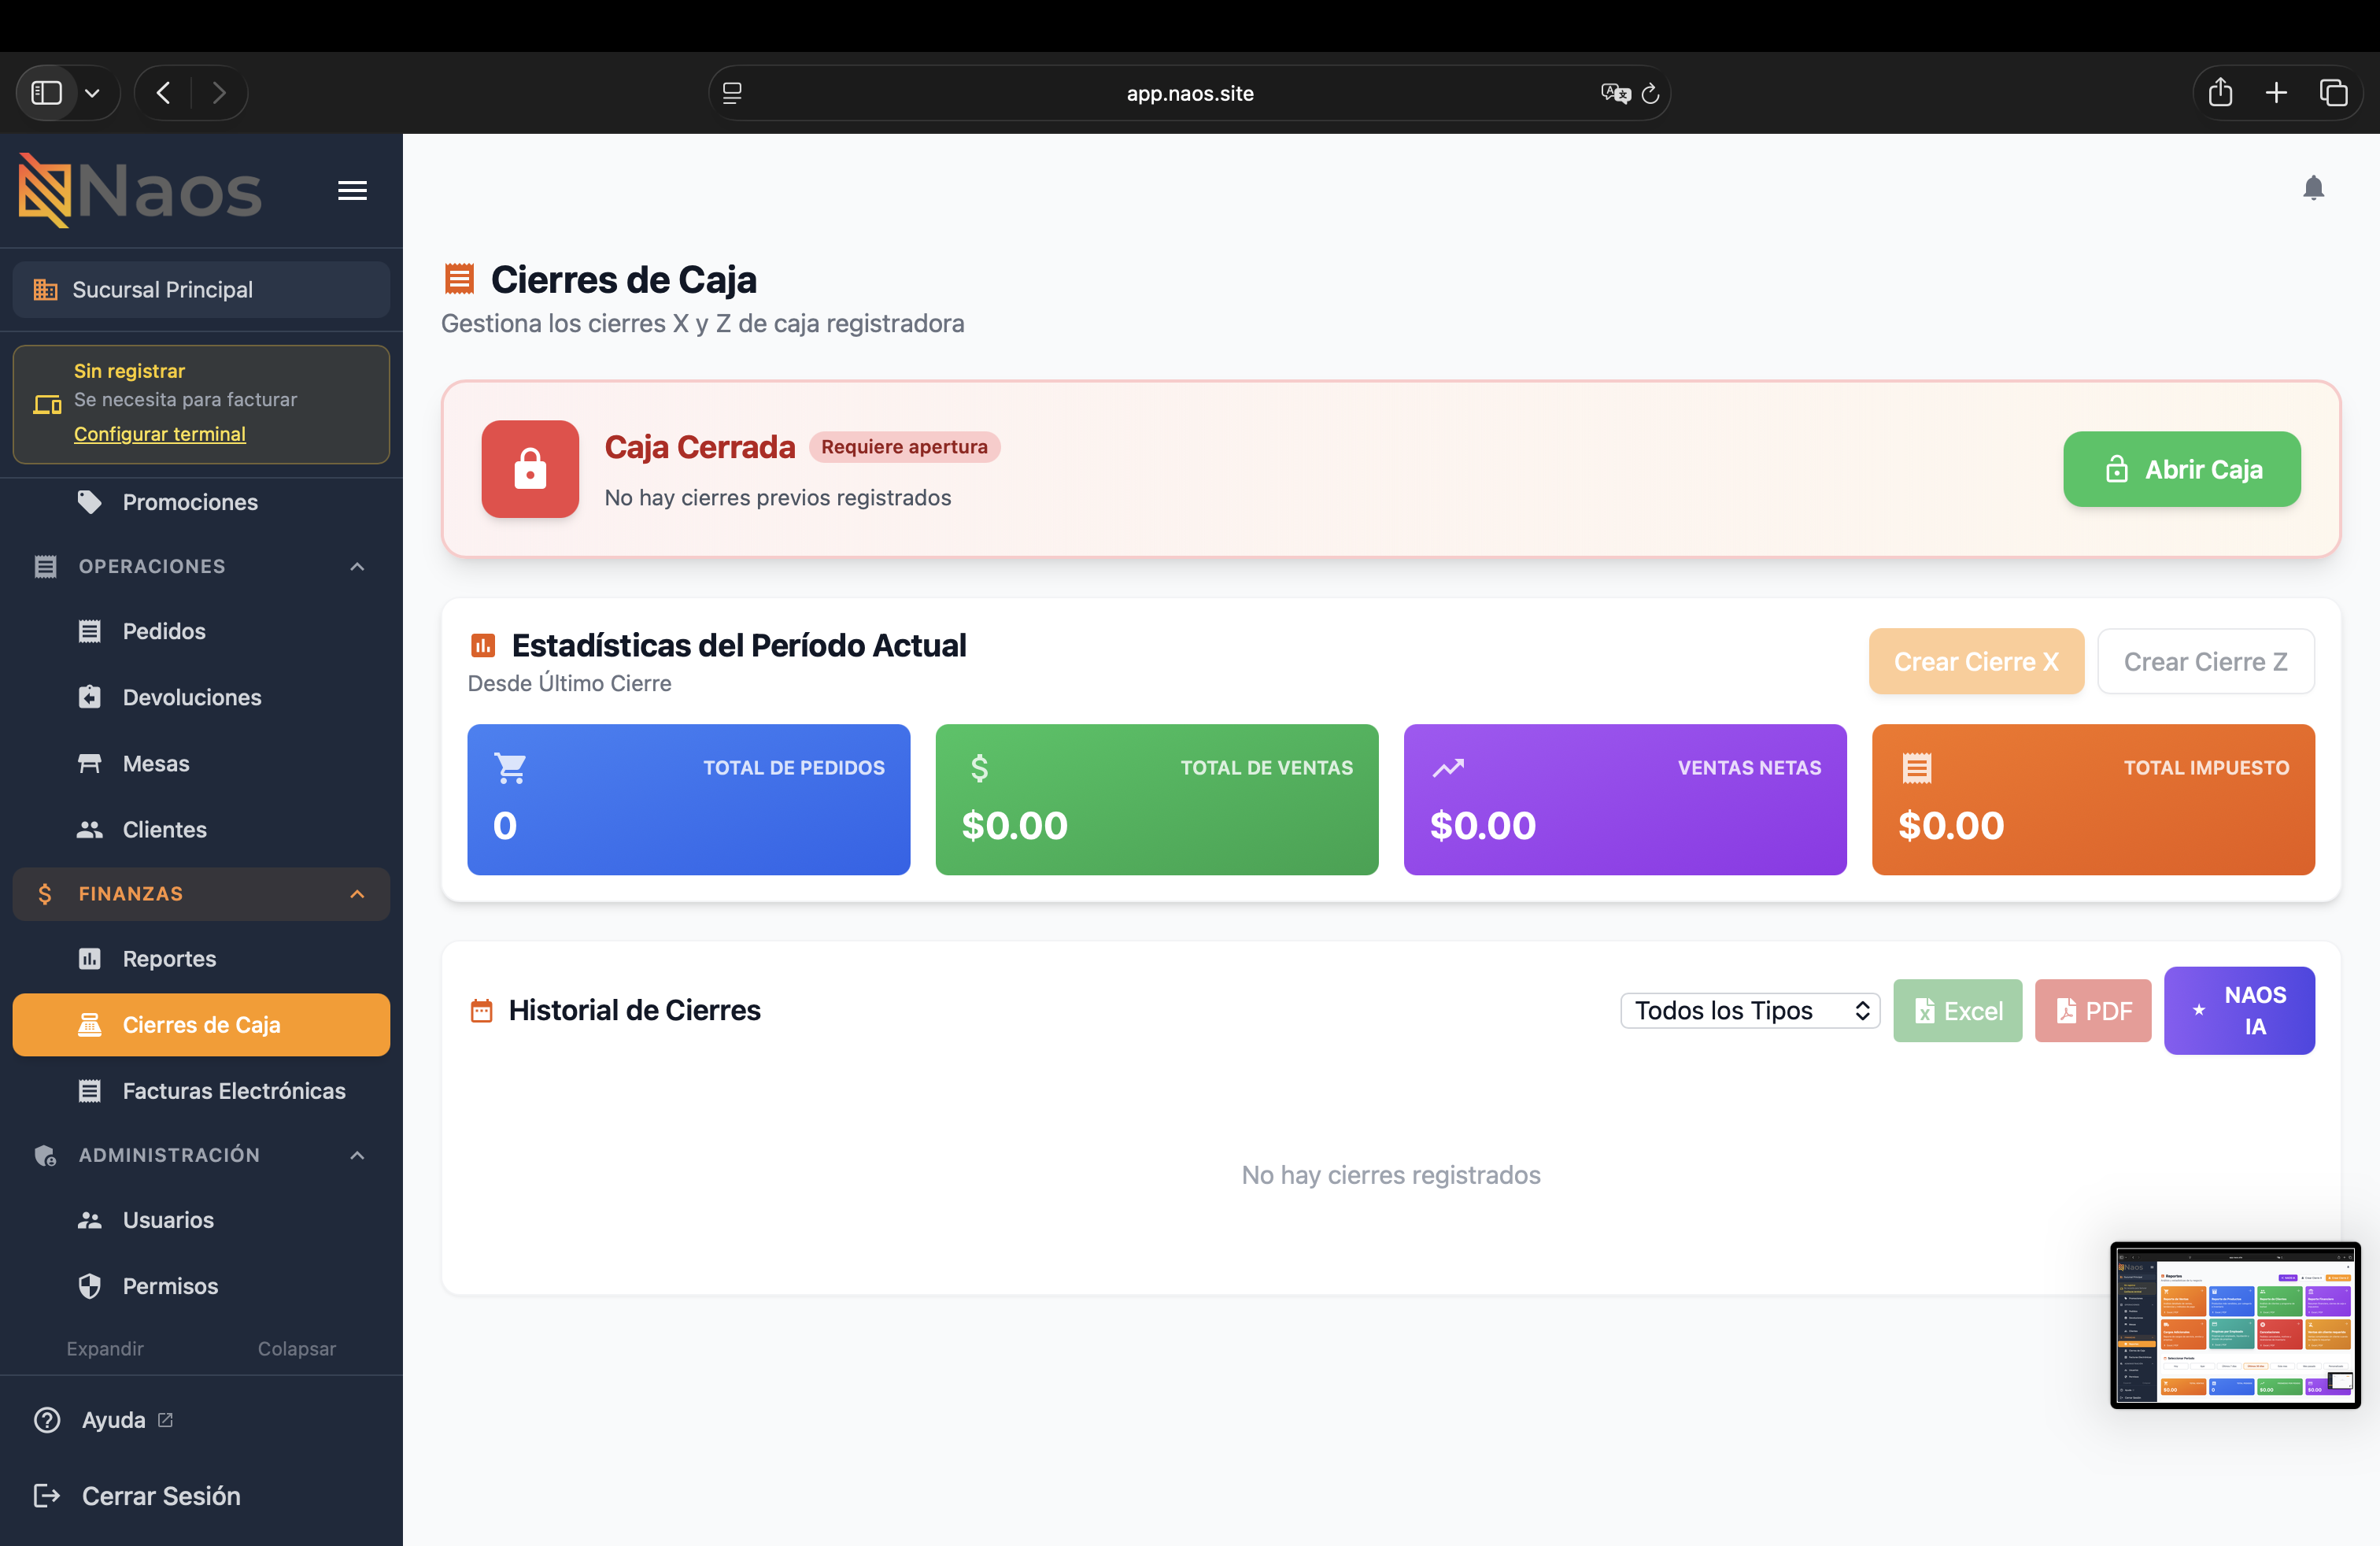Click the Abrir Caja button

(2181, 469)
